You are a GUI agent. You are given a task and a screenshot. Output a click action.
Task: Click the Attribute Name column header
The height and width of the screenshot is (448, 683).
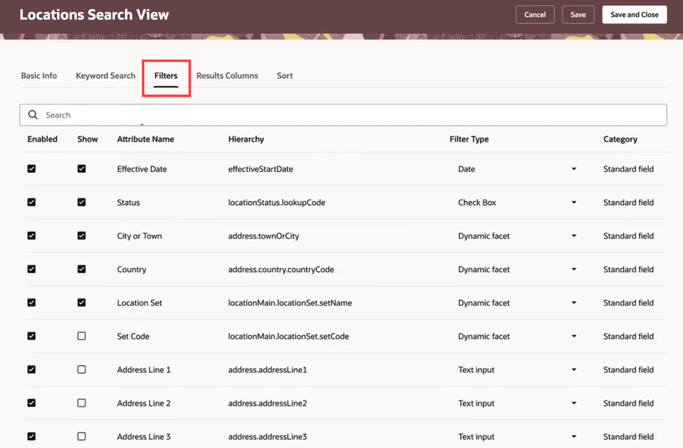(145, 140)
